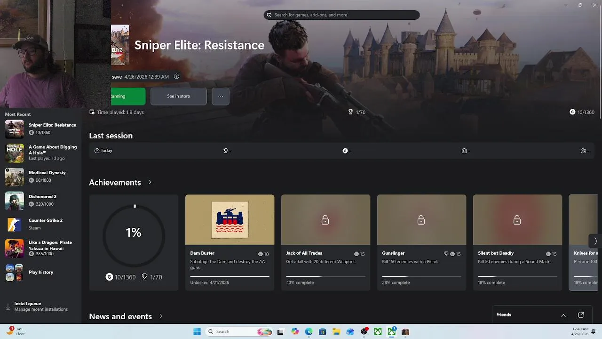The height and width of the screenshot is (339, 602).
Task: Click the Gamerscore G icon in the Last session row
Action: point(345,151)
